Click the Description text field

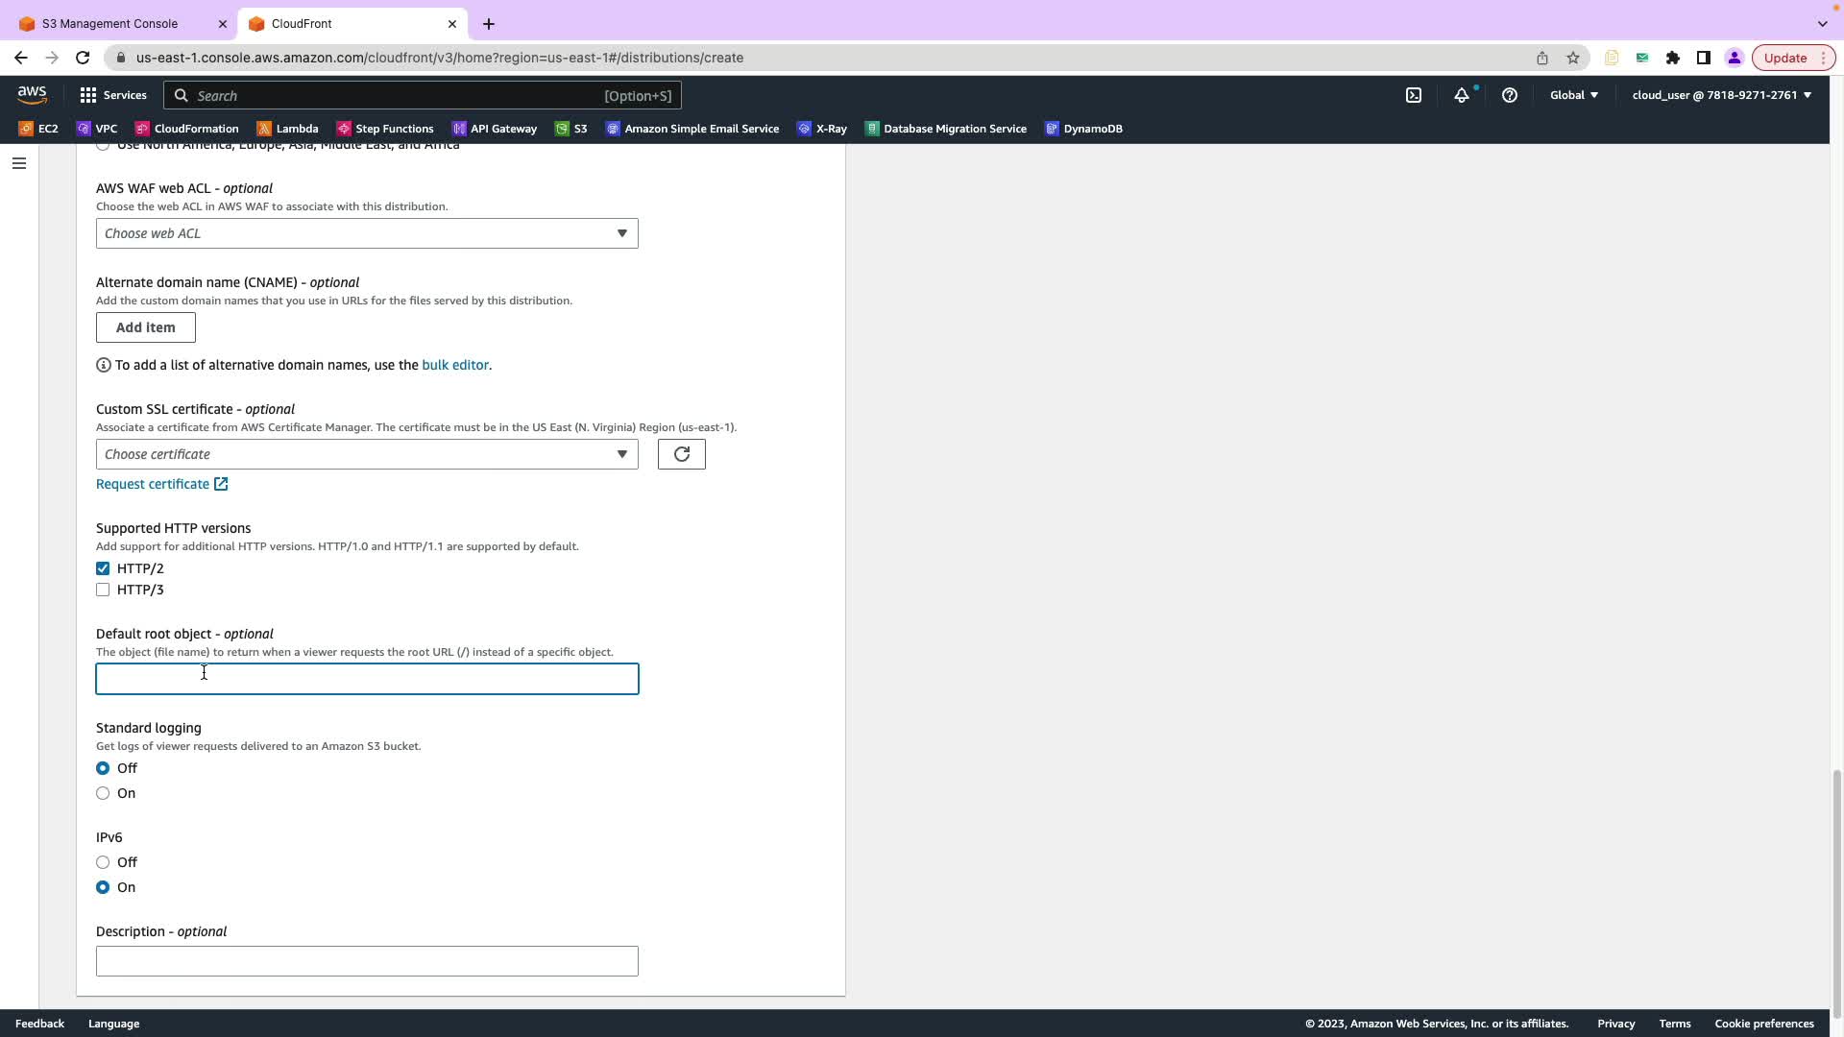click(x=367, y=961)
